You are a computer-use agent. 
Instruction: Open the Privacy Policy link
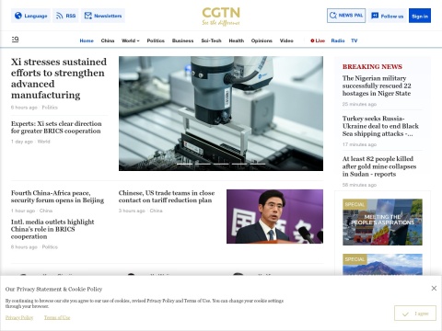pyautogui.click(x=19, y=317)
